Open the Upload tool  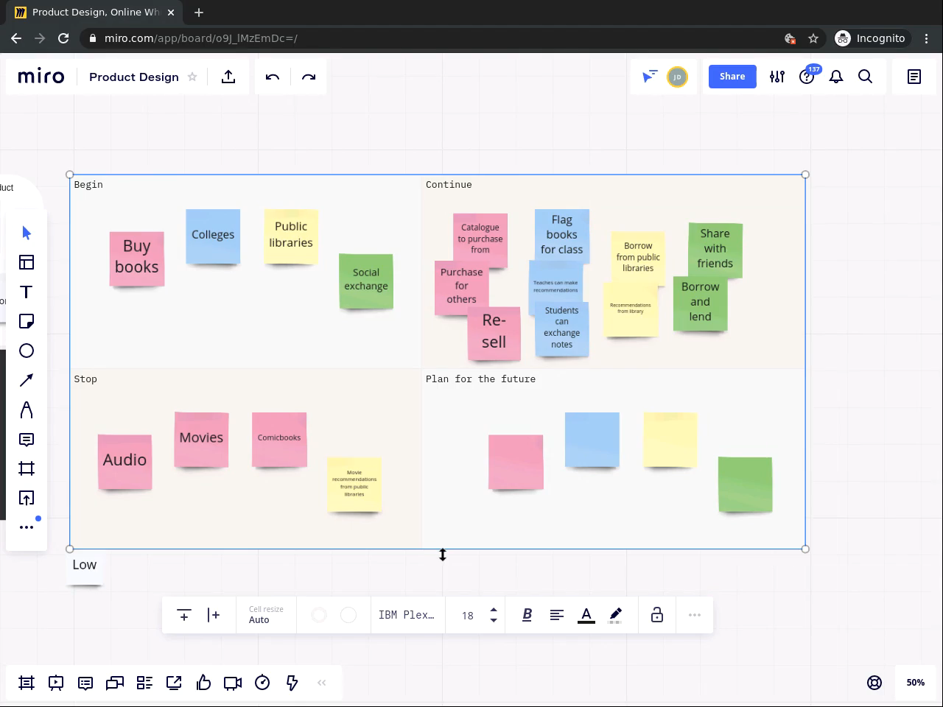click(27, 499)
